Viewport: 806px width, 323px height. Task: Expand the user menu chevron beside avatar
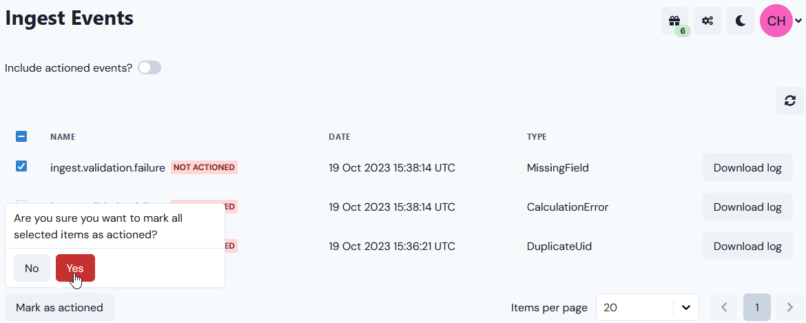pos(798,21)
